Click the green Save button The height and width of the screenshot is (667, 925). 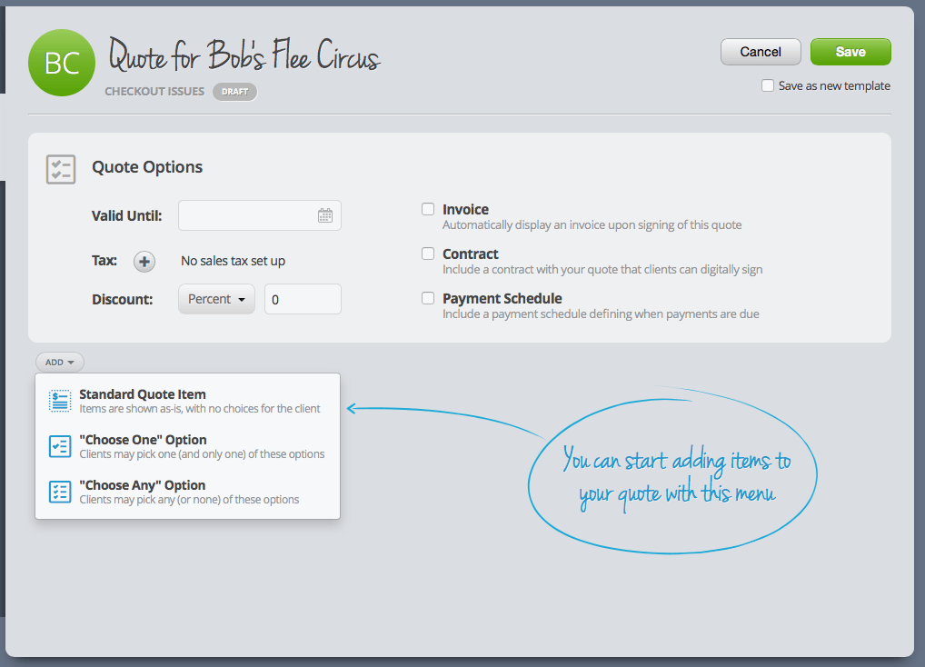point(850,52)
